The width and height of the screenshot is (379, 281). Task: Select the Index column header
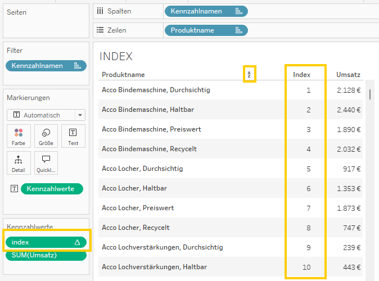pos(302,75)
